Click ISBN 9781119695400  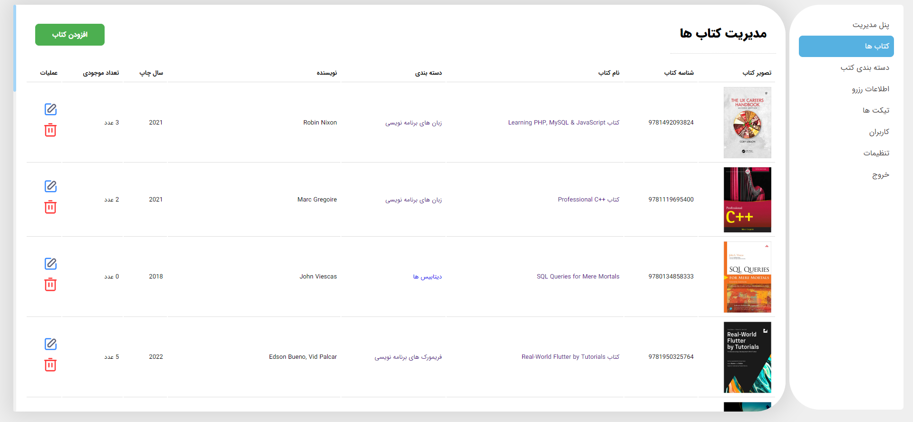coord(671,200)
